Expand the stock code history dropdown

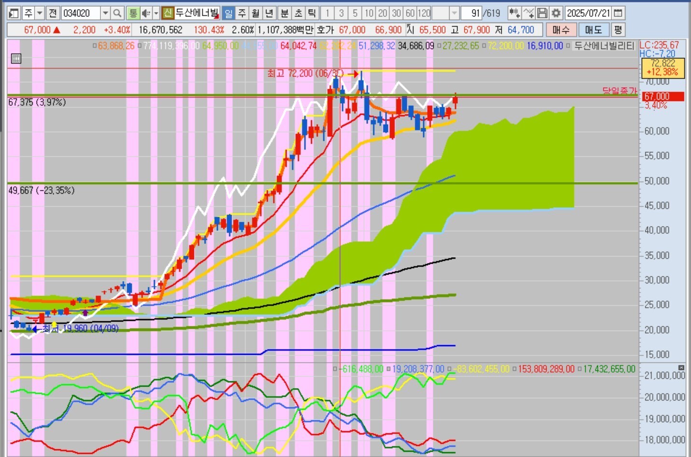[x=105, y=13]
